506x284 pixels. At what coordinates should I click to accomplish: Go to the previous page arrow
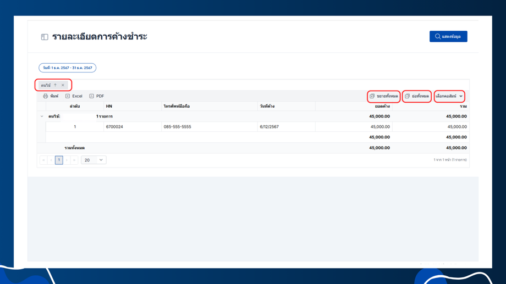[x=51, y=160]
